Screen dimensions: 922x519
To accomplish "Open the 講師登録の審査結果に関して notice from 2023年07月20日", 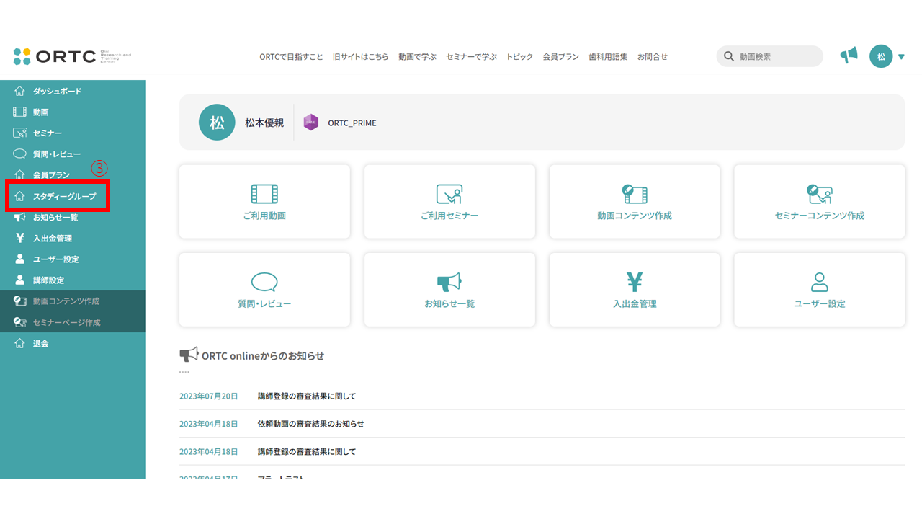I will coord(307,396).
